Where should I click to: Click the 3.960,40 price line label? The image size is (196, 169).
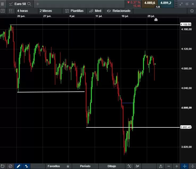[x=186, y=127]
